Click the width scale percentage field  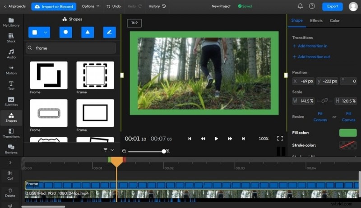point(303,101)
